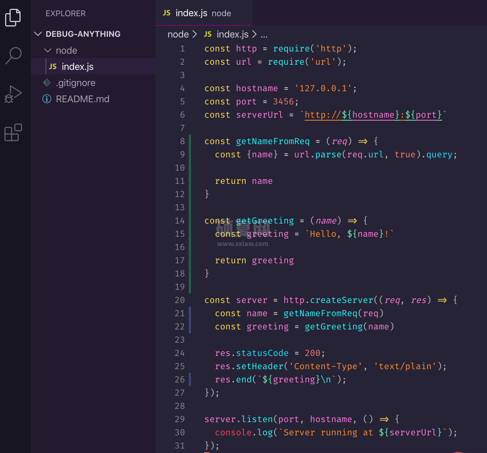Click line number 31 in the gutter
Viewport: 487px width, 453px height.
point(180,446)
